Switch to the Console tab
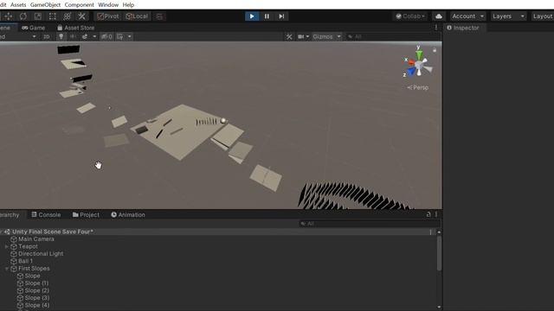Image resolution: width=554 pixels, height=311 pixels. [x=46, y=215]
